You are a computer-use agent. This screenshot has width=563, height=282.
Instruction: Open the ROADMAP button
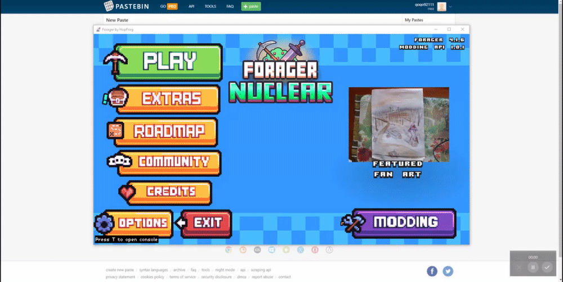point(166,132)
